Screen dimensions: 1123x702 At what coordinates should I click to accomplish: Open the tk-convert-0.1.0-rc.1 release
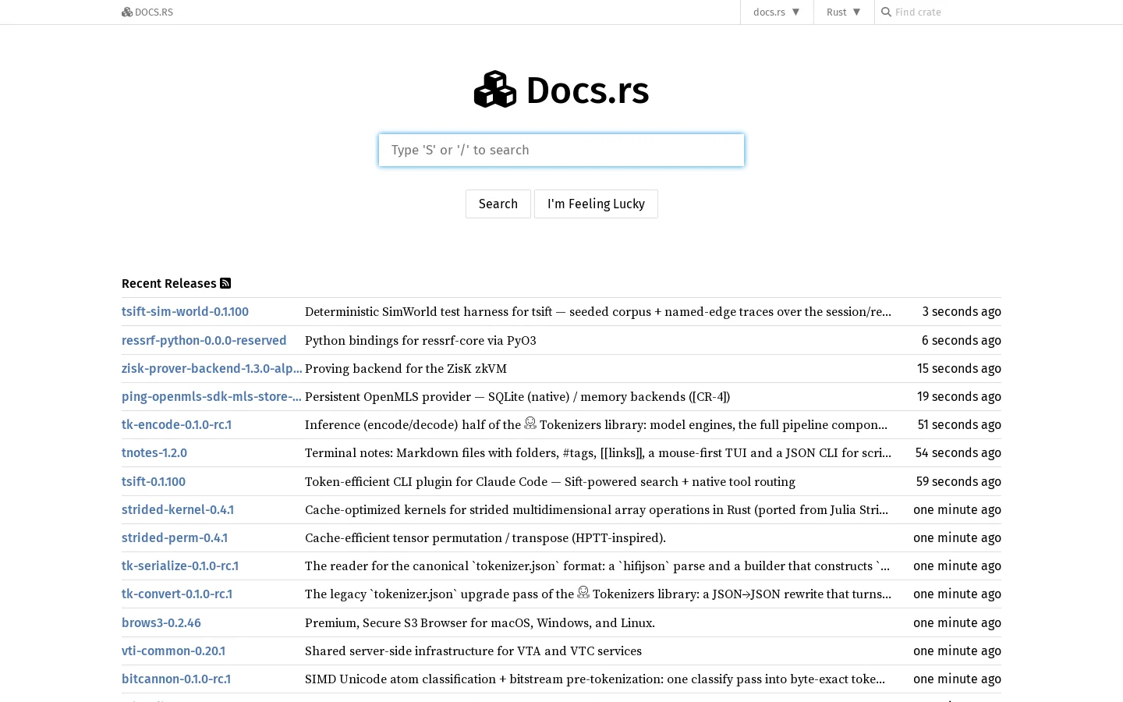(177, 594)
